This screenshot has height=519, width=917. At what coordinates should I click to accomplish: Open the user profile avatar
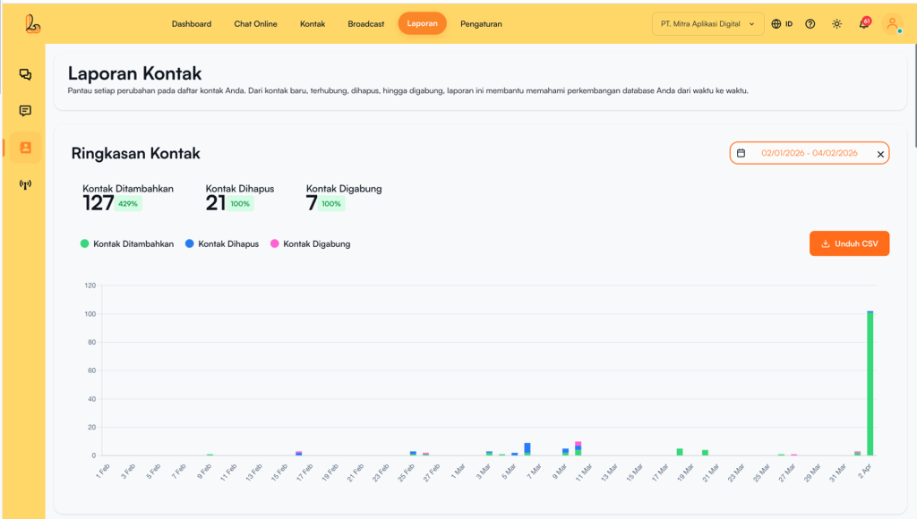click(892, 24)
